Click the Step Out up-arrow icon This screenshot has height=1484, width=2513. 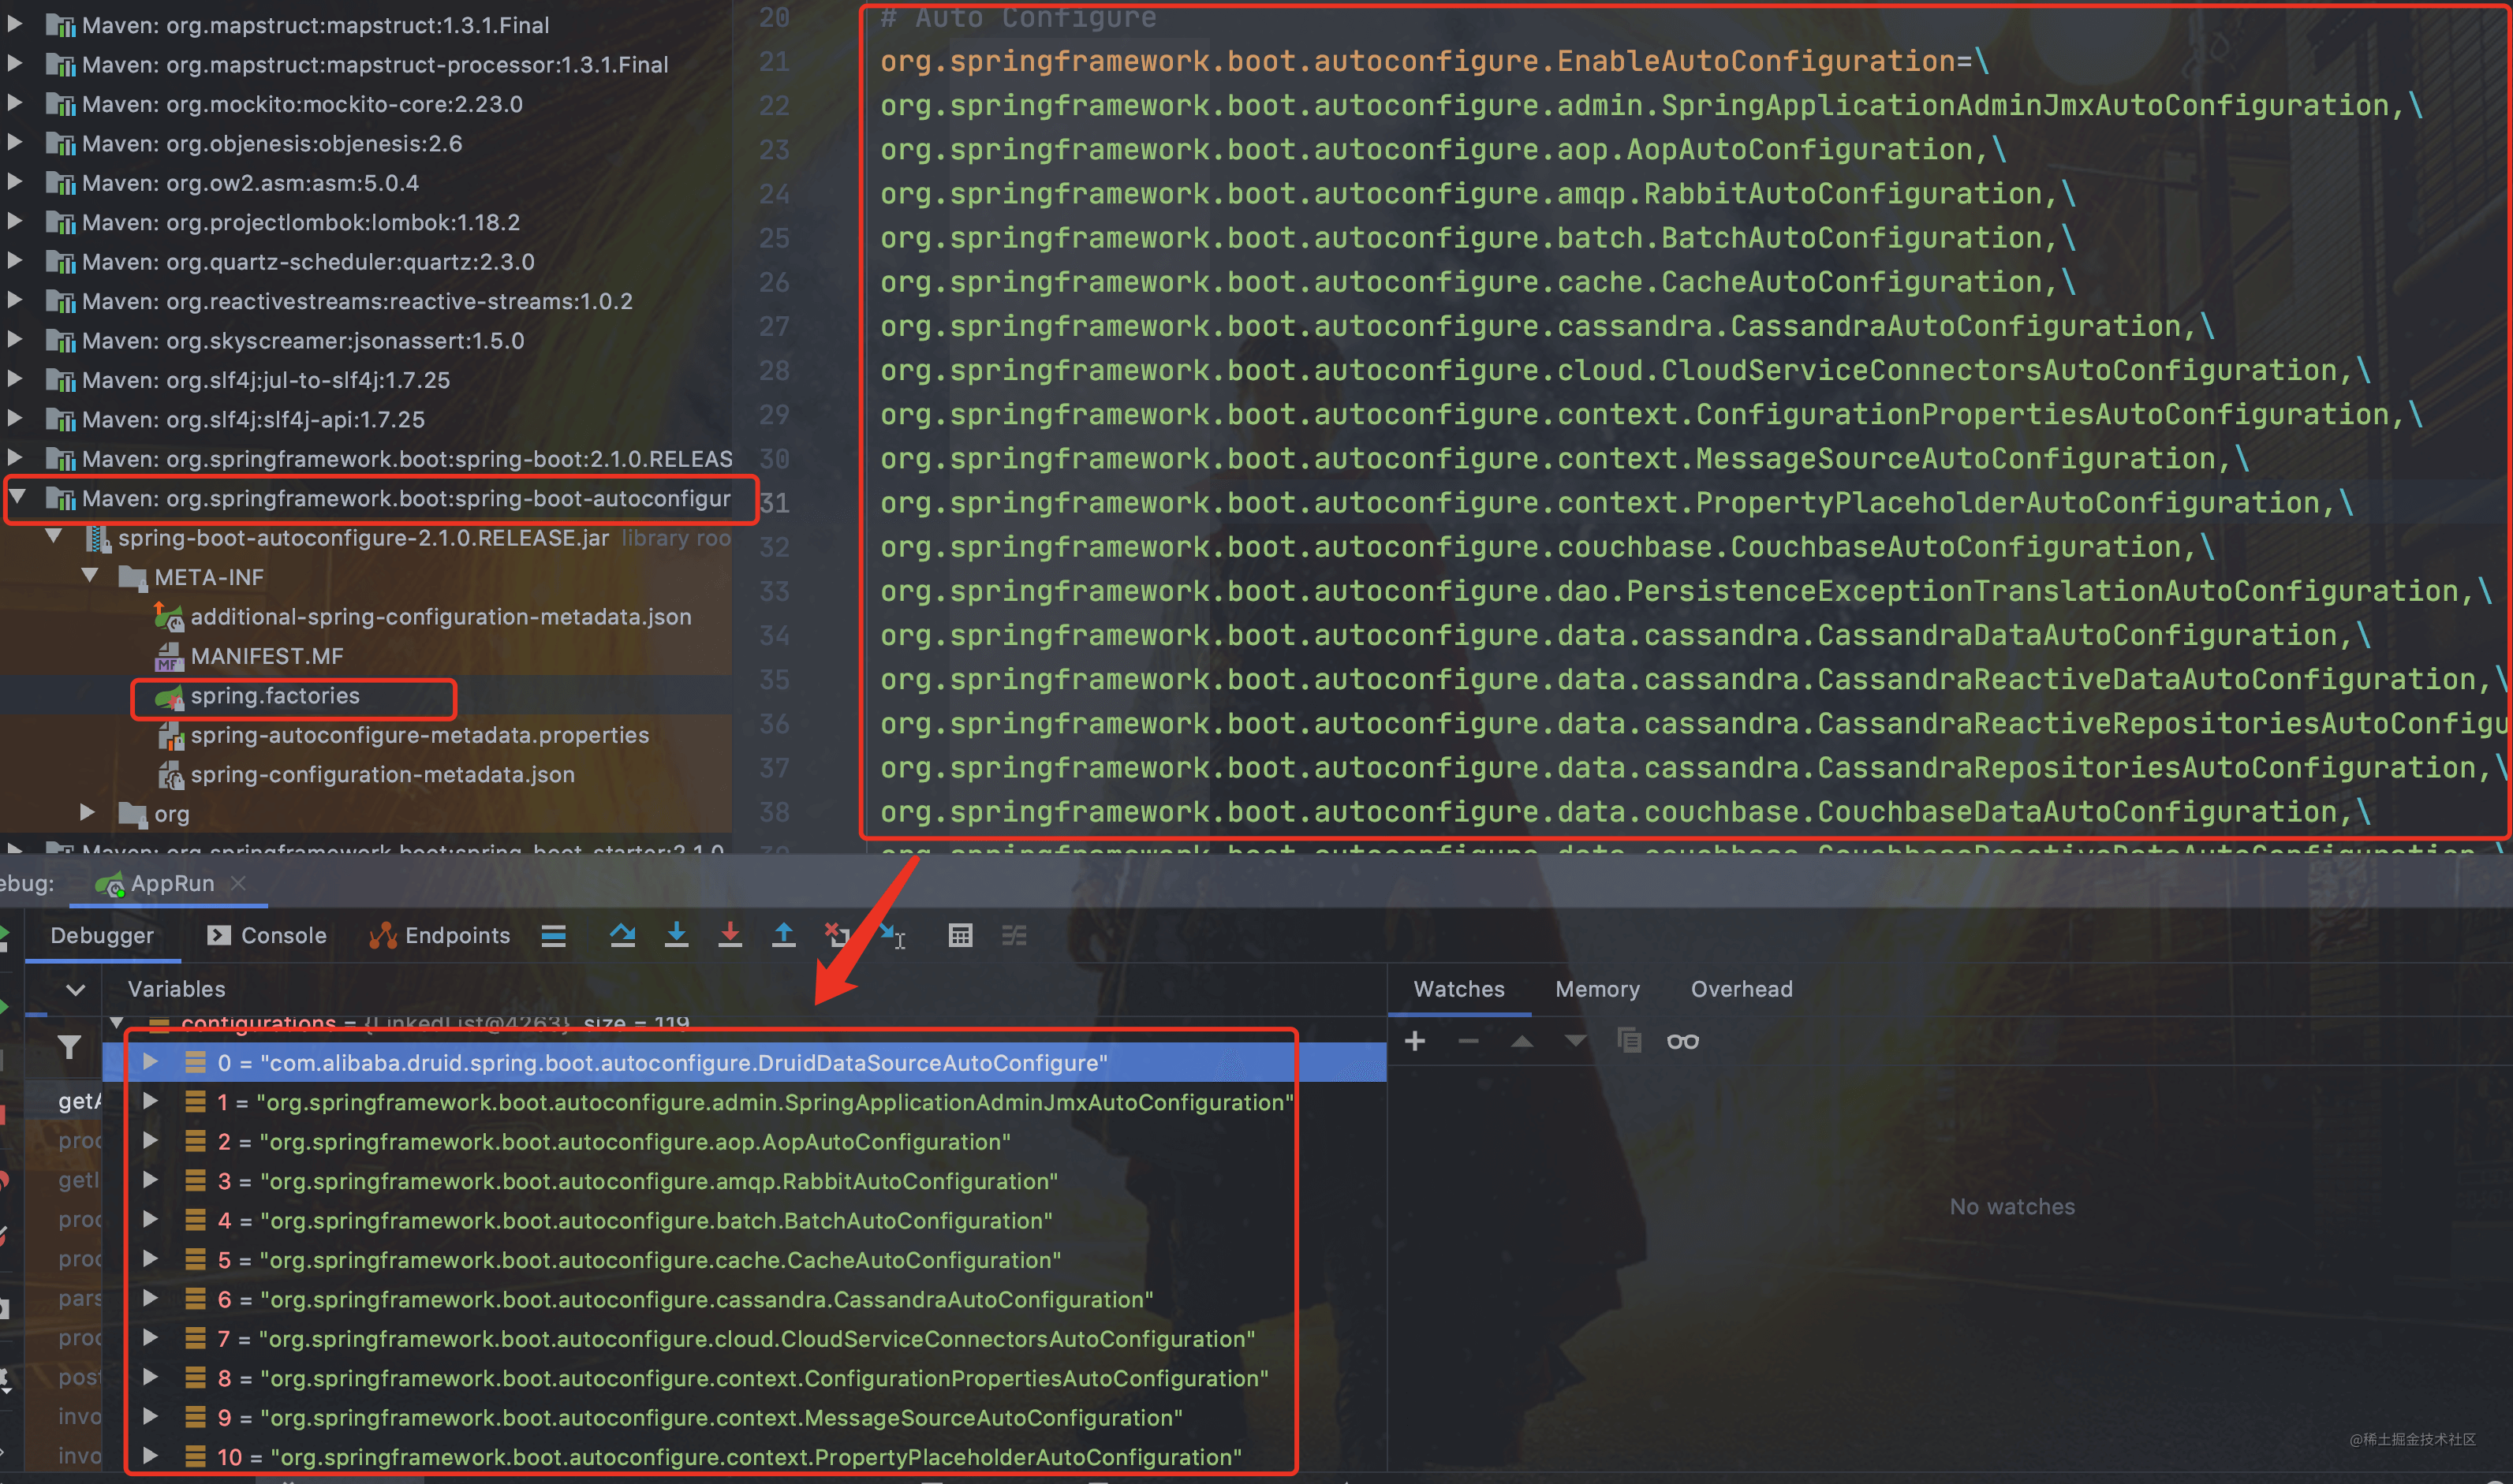(x=784, y=935)
